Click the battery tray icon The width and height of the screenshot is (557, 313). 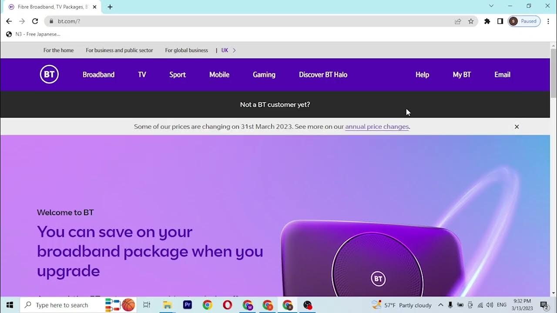[x=460, y=305]
